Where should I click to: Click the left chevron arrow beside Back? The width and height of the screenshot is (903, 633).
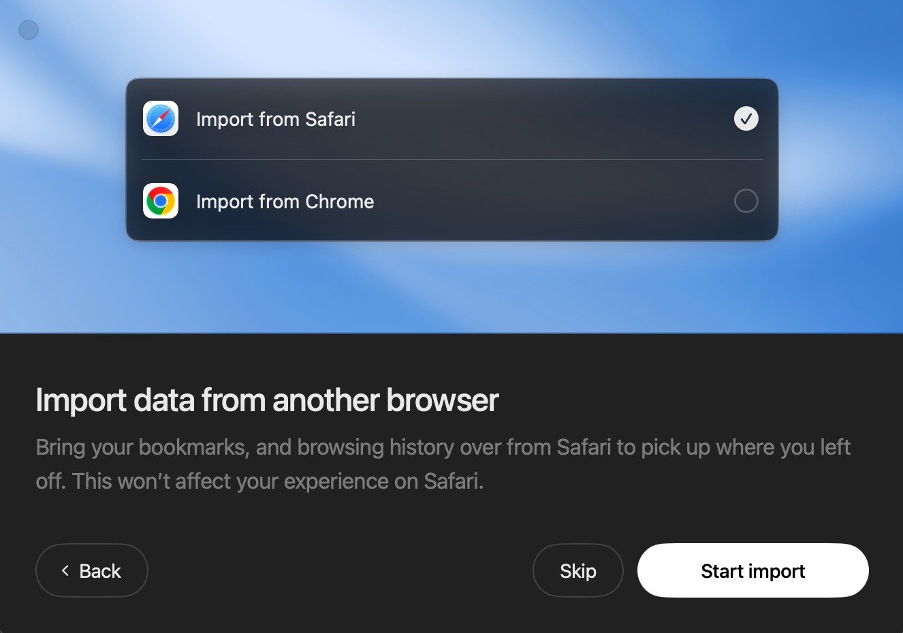[x=65, y=570]
